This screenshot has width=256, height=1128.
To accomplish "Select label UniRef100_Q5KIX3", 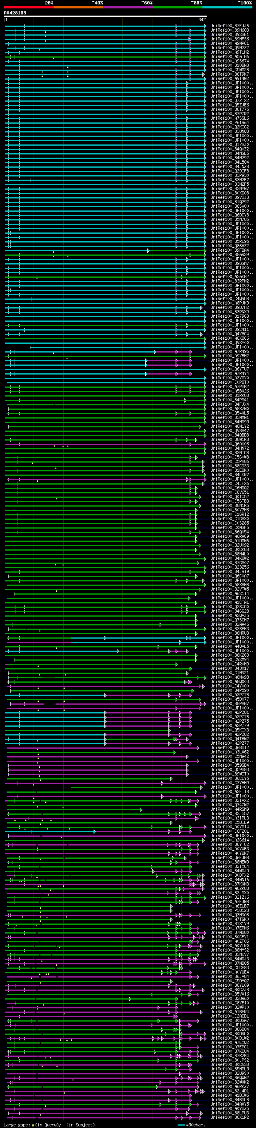I will [x=230, y=730].
